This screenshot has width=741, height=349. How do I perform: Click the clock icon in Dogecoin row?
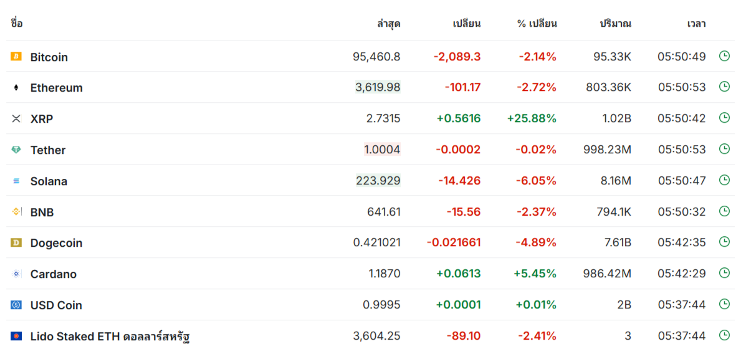[724, 242]
